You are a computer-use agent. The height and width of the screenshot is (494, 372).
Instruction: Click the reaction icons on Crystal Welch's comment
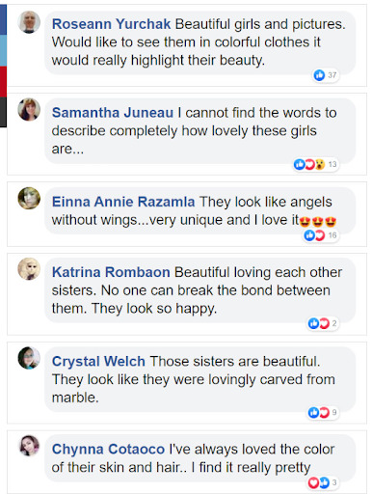319,412
